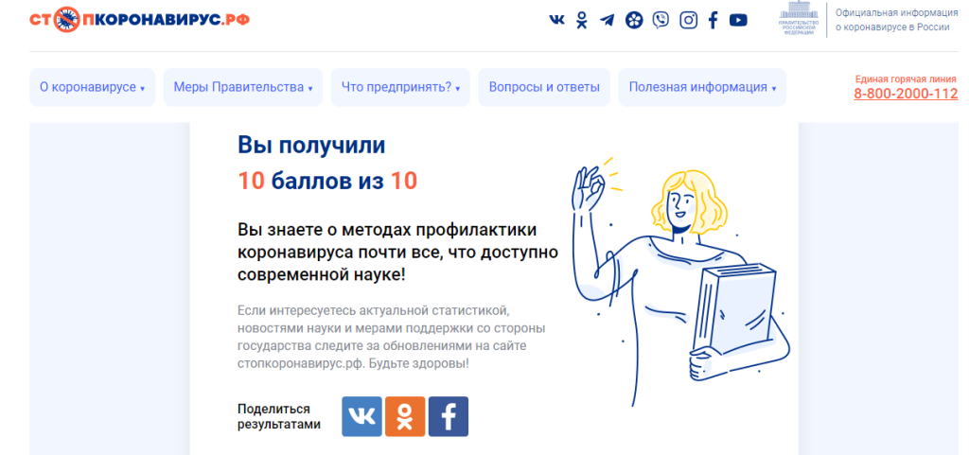Expand the 'О коронавирусе' dropdown menu

click(92, 87)
